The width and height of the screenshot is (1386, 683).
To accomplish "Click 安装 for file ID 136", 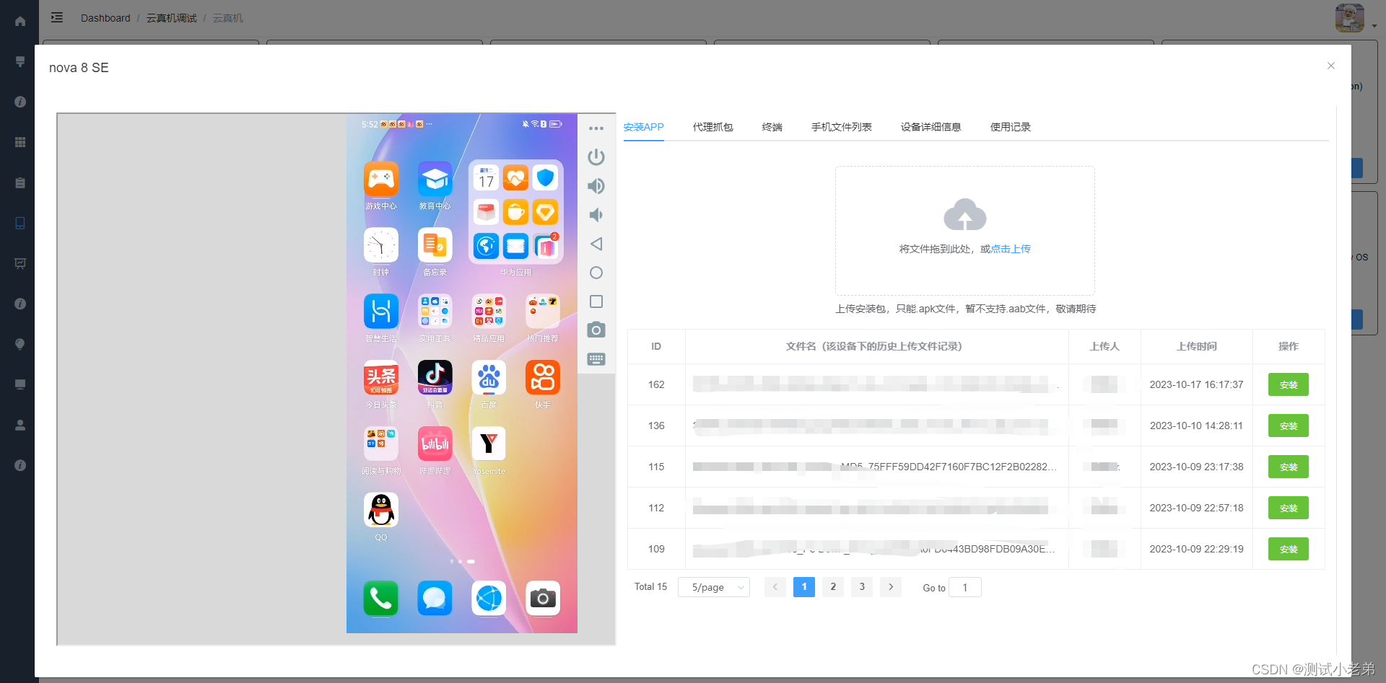I will (x=1289, y=426).
